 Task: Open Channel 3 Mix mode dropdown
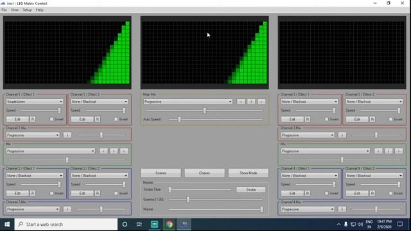tap(308, 135)
